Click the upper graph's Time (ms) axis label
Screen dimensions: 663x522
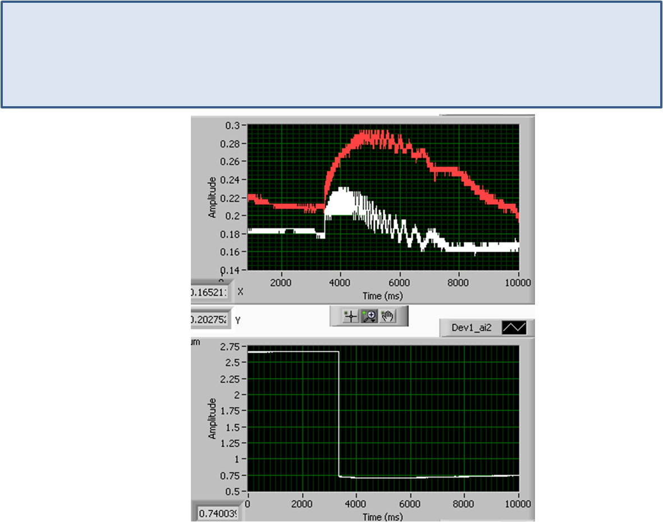pos(382,296)
